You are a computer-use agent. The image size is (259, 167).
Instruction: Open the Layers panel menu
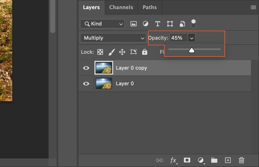(x=253, y=7)
